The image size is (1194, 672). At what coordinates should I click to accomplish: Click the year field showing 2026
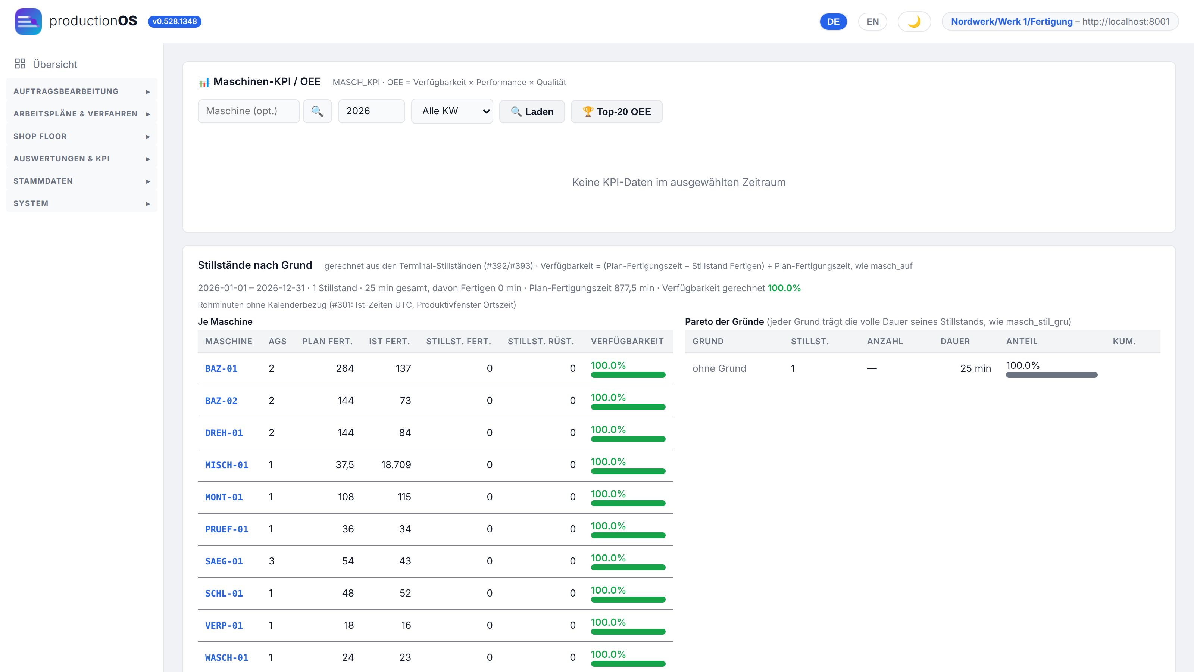[x=371, y=111]
